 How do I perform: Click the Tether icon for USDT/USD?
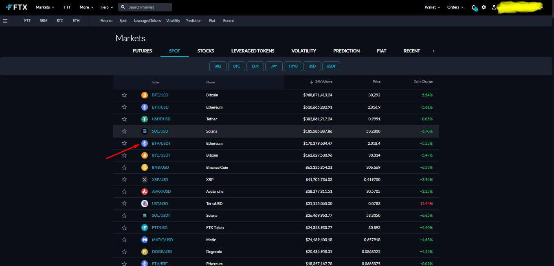pos(145,119)
